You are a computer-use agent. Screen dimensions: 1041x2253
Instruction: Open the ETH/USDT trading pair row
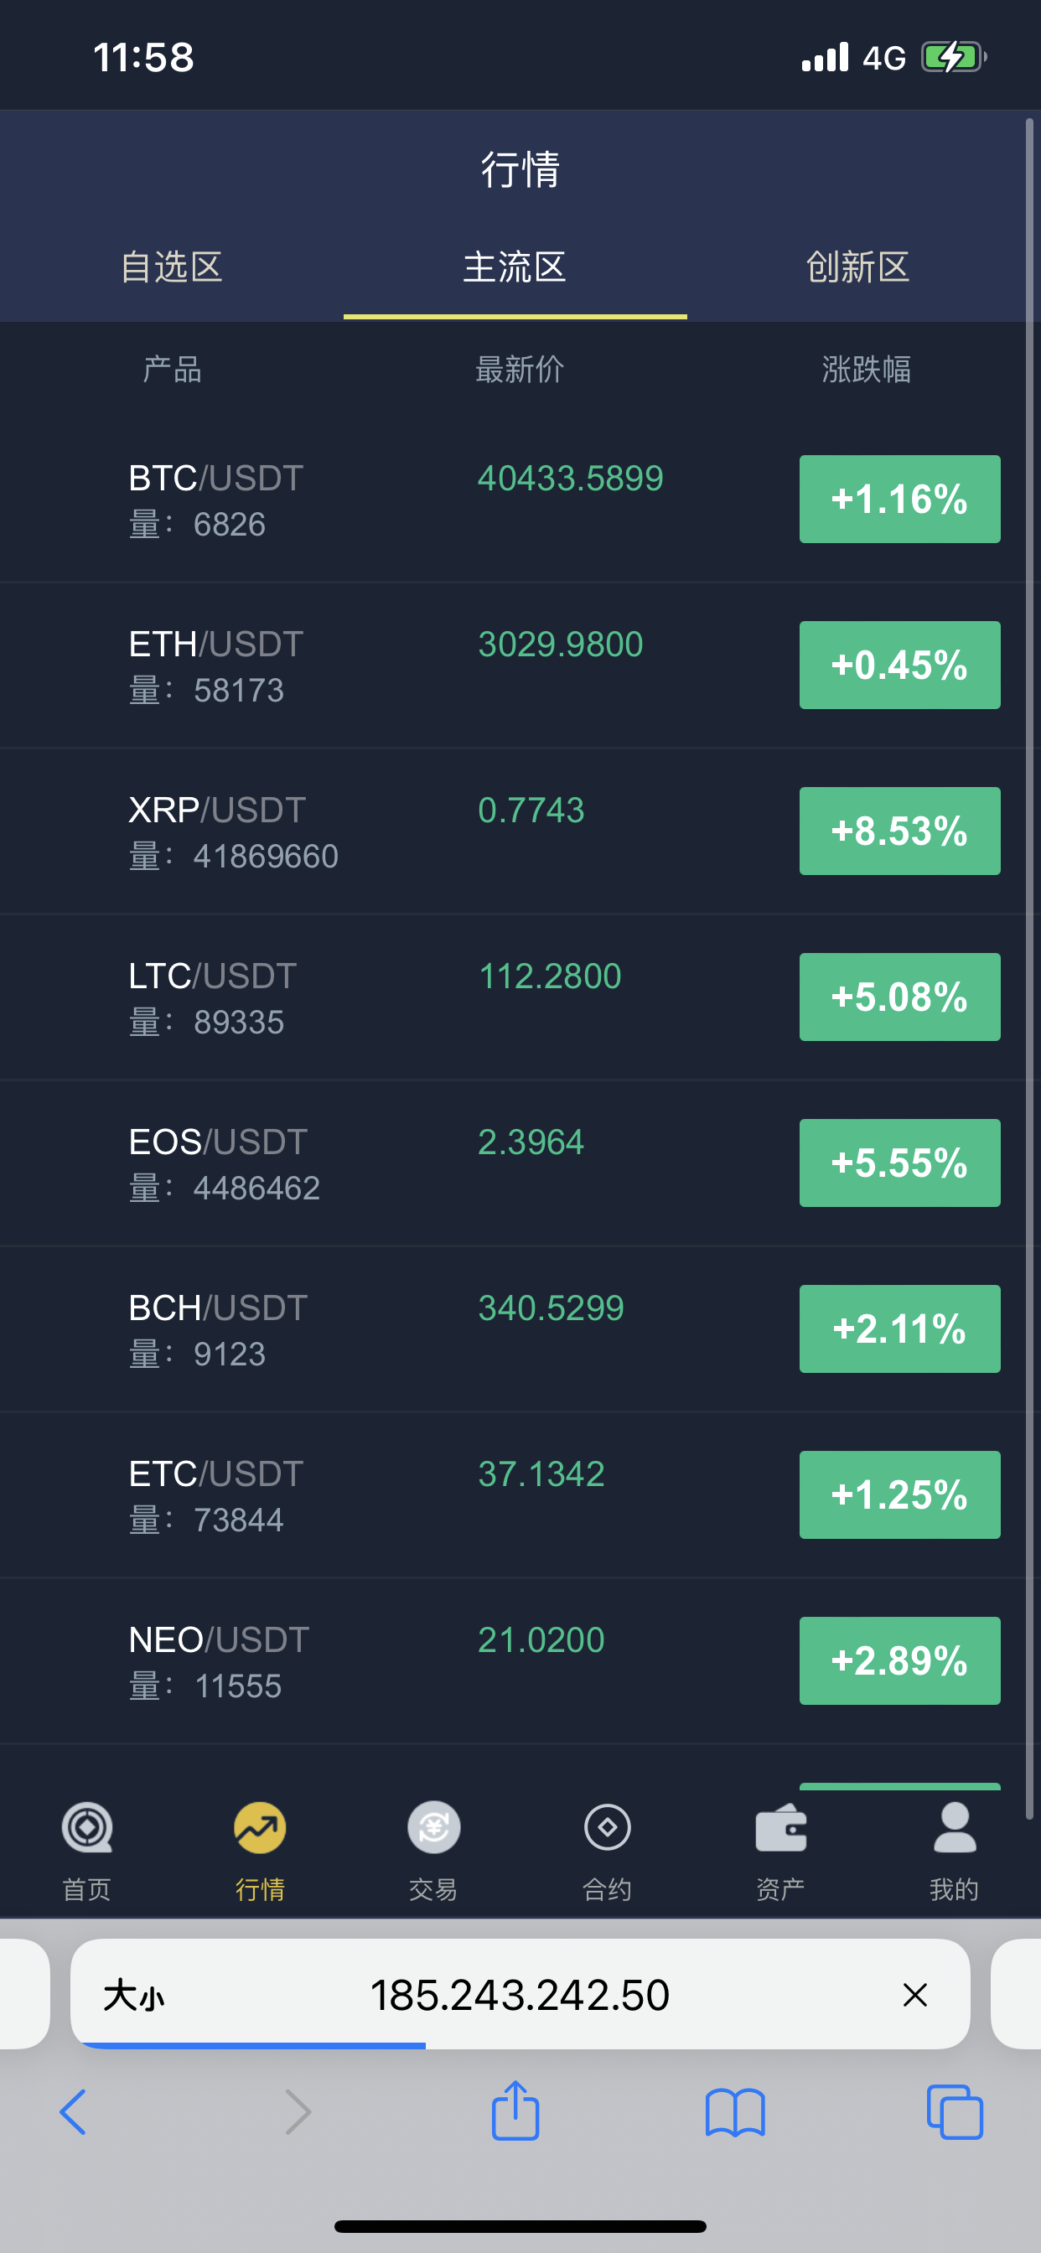point(394,666)
